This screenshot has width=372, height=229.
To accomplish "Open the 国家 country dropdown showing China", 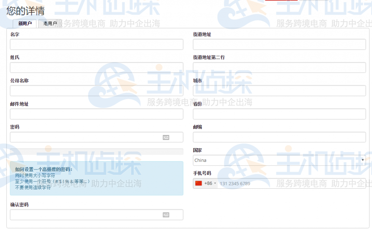I will (279, 160).
